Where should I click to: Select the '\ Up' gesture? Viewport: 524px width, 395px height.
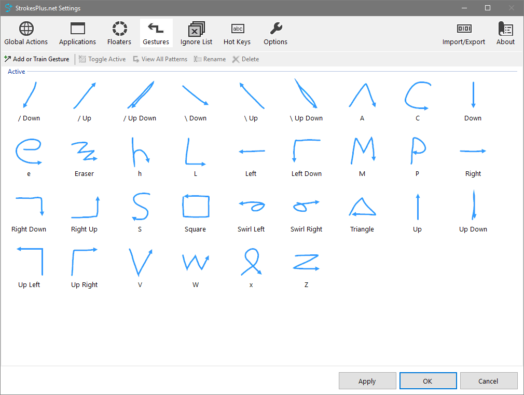251,101
